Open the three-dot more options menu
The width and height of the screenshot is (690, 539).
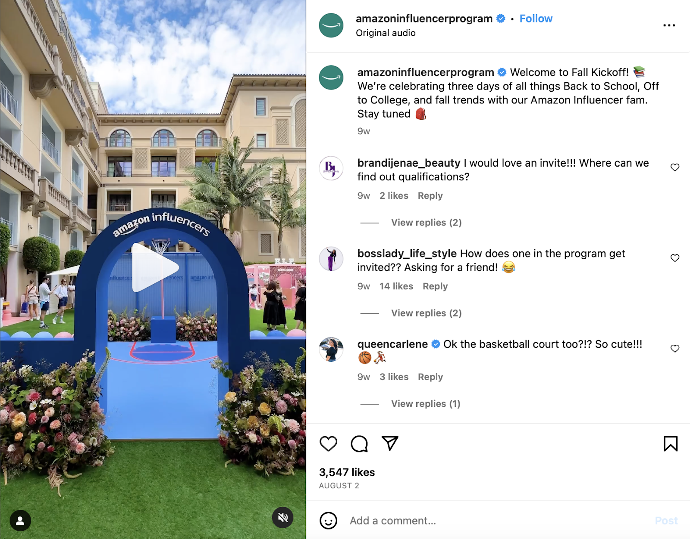pos(669,25)
